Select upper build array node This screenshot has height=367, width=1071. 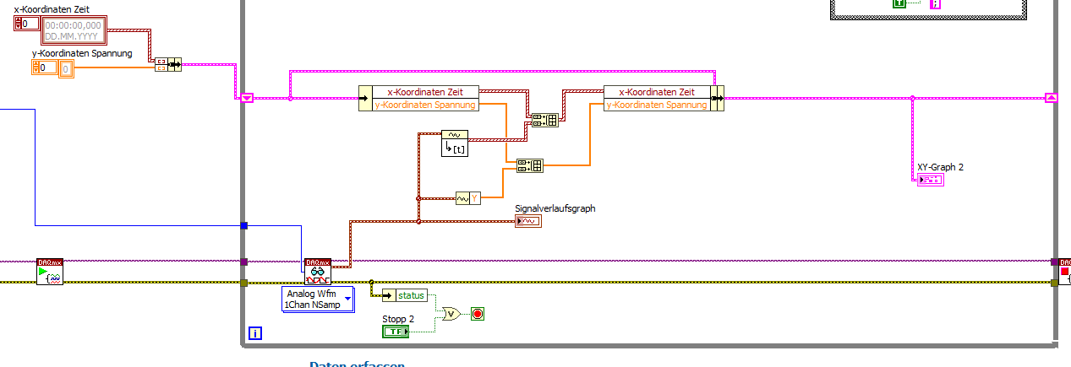pos(544,120)
